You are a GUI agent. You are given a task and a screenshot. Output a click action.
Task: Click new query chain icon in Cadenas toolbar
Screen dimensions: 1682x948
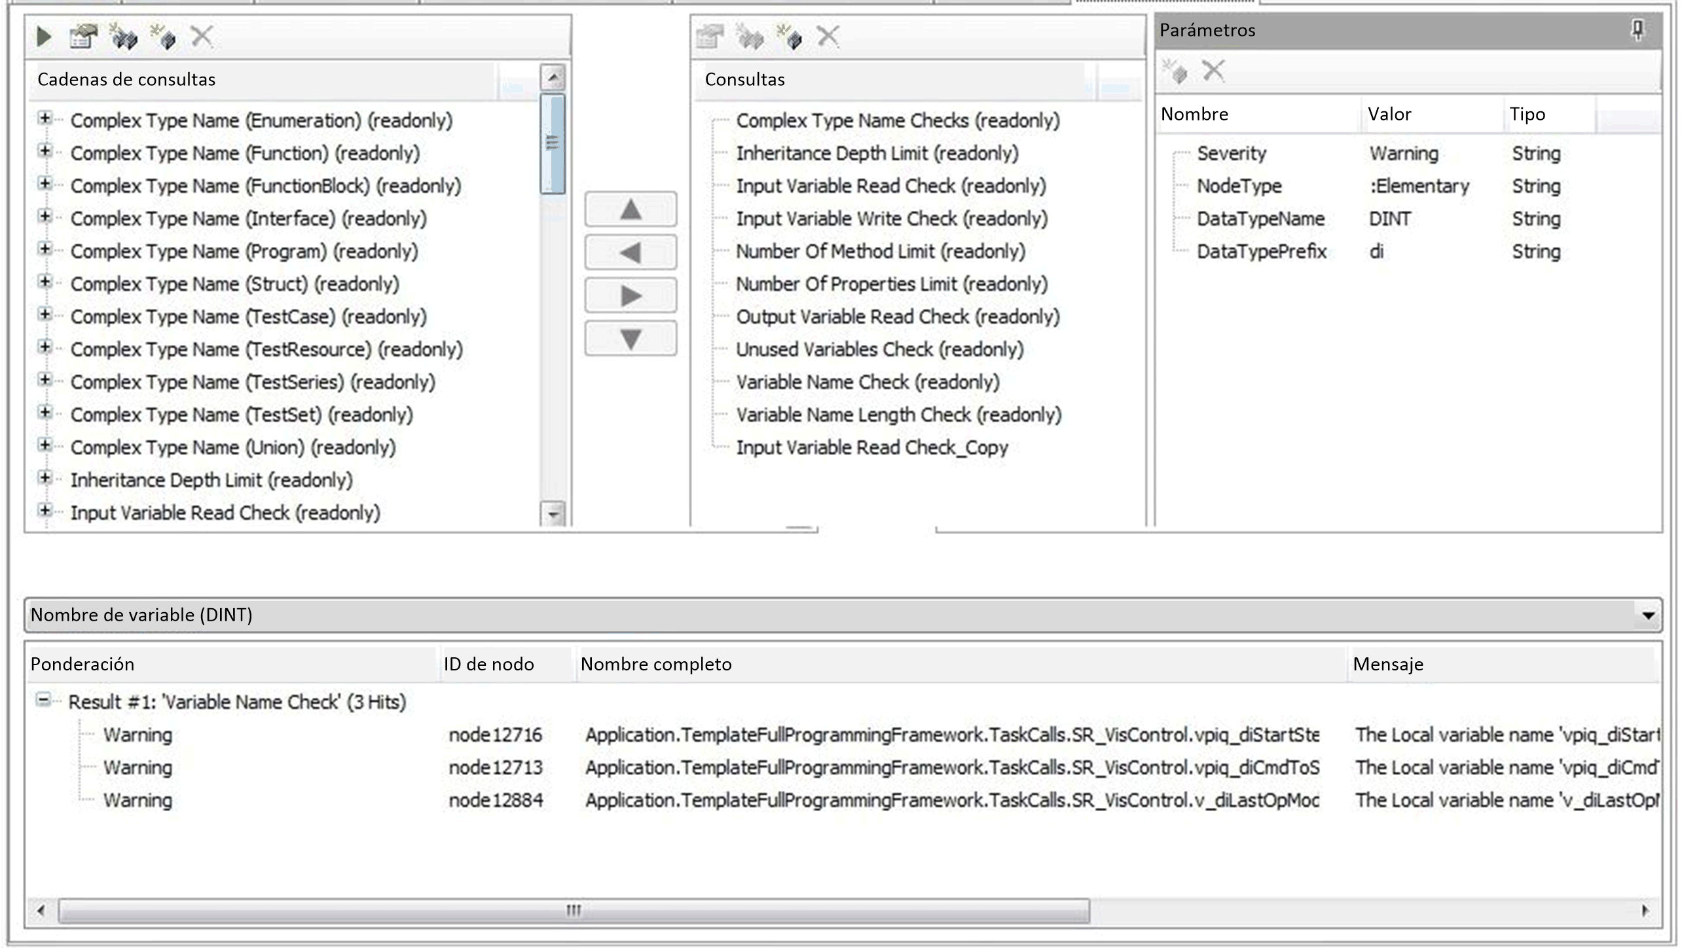tap(163, 37)
